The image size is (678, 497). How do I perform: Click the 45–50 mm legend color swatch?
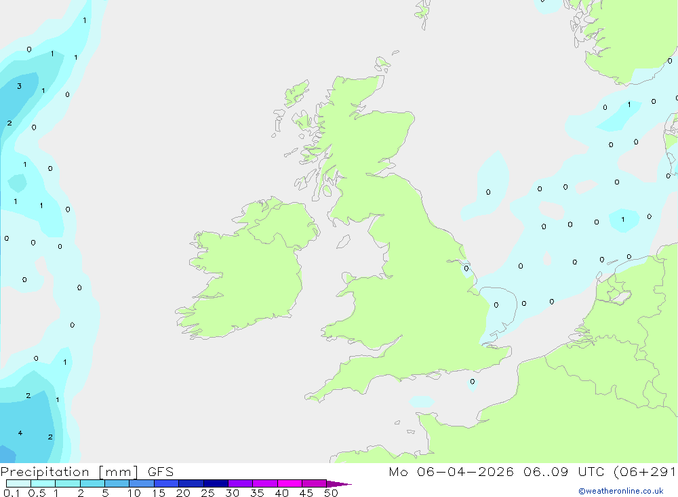pos(315,483)
